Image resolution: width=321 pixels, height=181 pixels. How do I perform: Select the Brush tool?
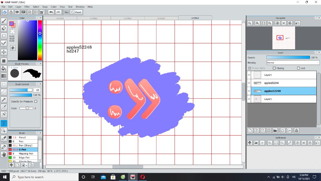4,21
